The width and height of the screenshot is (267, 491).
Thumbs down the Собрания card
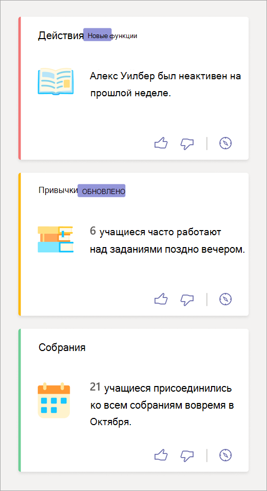(x=187, y=455)
